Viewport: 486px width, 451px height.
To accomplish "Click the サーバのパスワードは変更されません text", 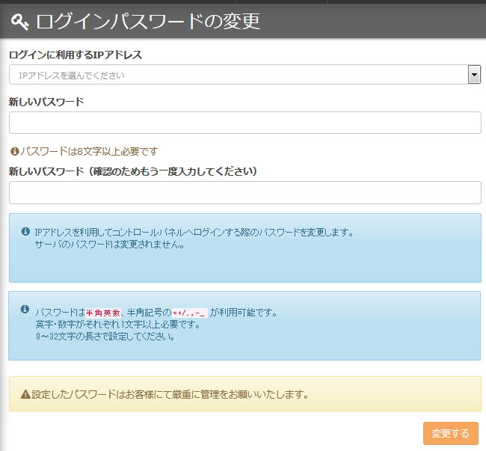I will (x=109, y=245).
